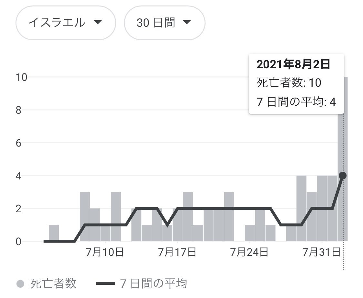Open the イスラエル country dropdown
This screenshot has height=298, width=363.
point(65,23)
